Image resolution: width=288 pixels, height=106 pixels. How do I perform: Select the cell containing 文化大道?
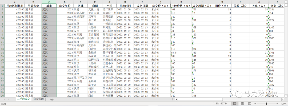coord(95,9)
